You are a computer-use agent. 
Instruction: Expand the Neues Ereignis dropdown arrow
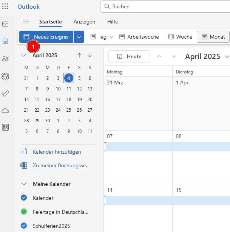(x=79, y=37)
